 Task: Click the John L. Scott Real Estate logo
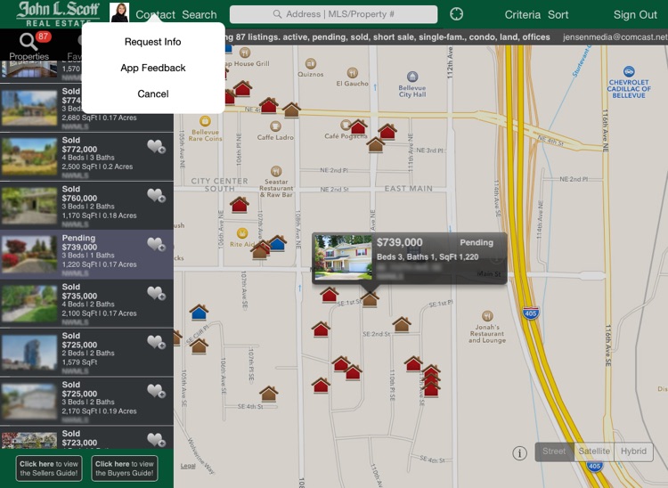58,14
